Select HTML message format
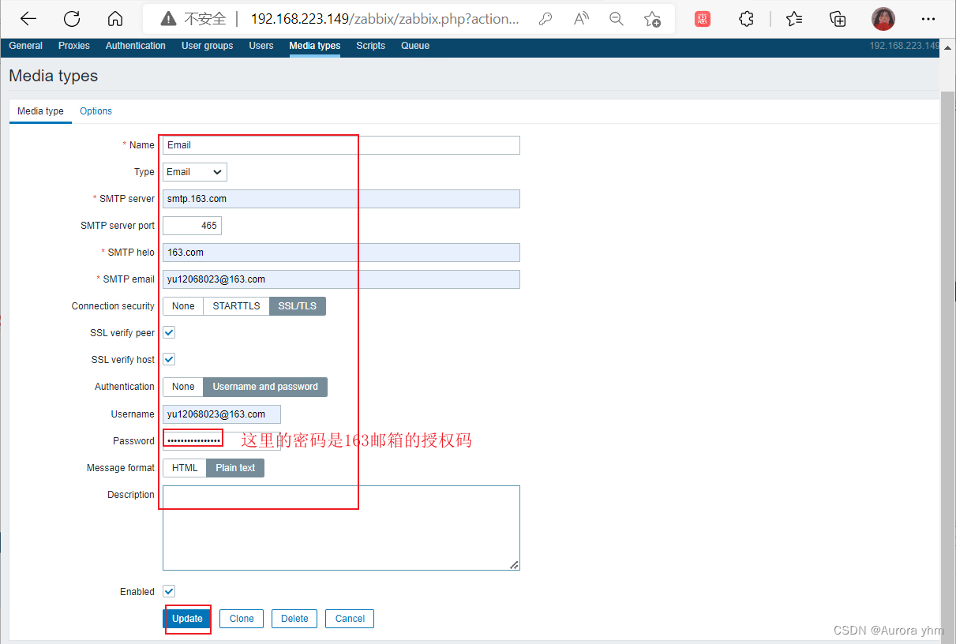Viewport: 956px width, 644px height. [185, 468]
